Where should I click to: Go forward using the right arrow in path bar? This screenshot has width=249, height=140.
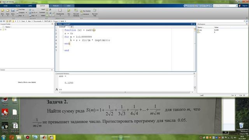(4, 21)
